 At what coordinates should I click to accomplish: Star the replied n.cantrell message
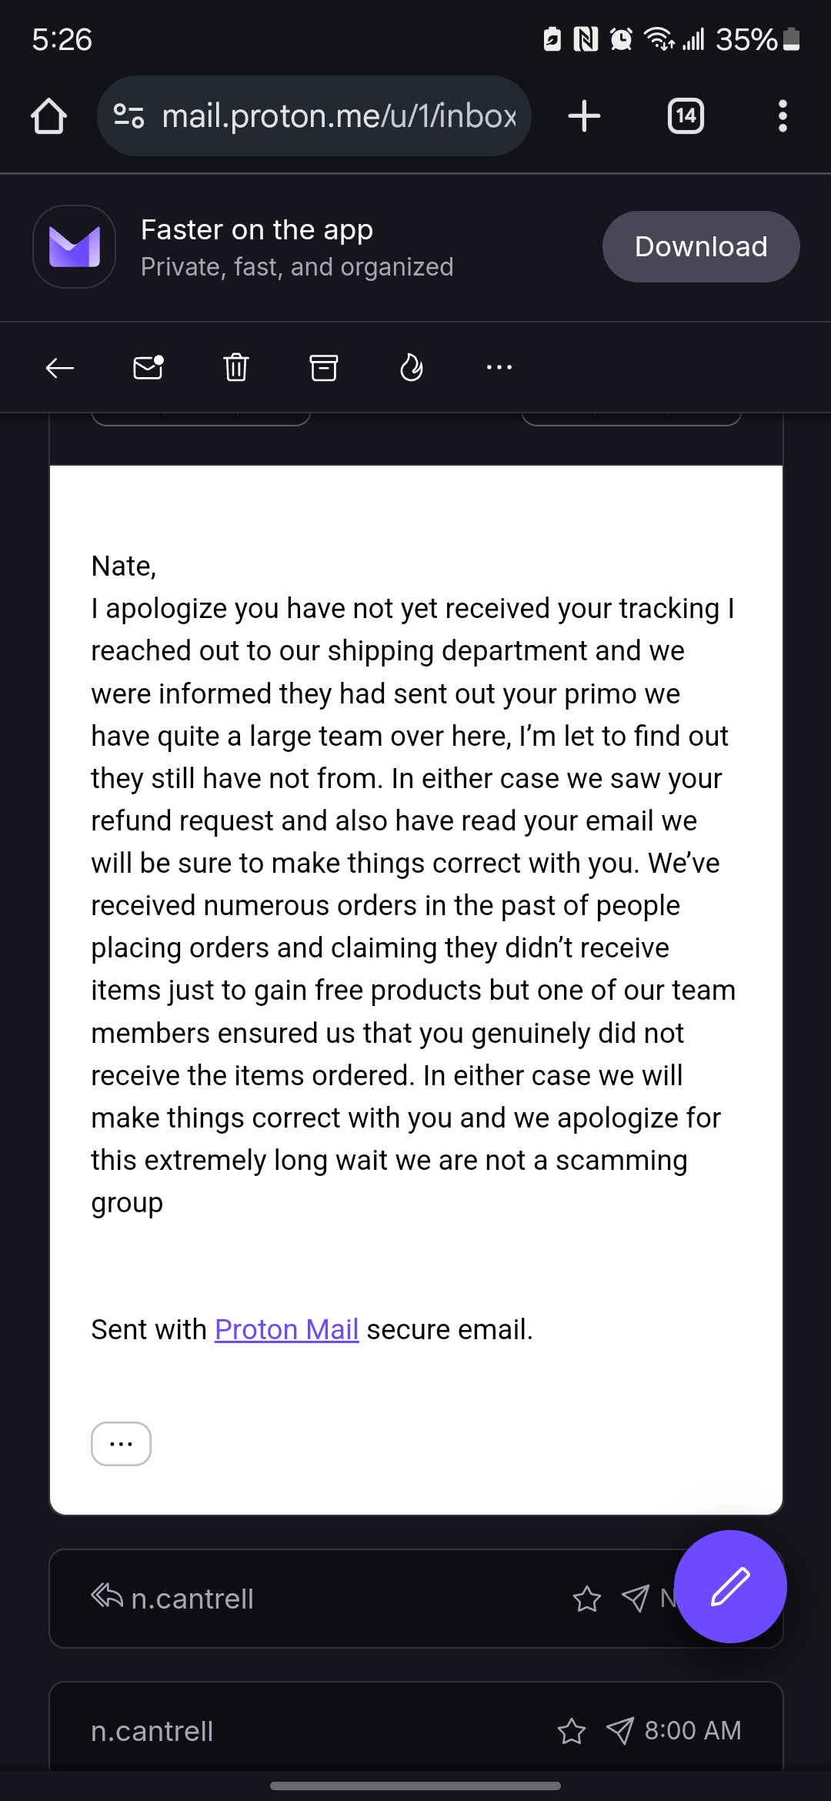587,1599
